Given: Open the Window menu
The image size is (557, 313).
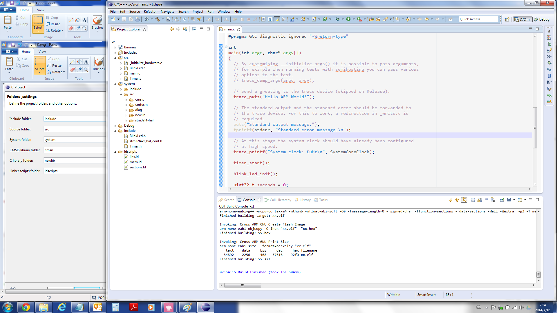Looking at the screenshot, I should [224, 12].
